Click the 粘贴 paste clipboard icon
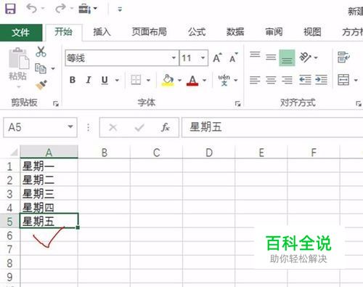This screenshot has height=287, width=363. coord(18,58)
